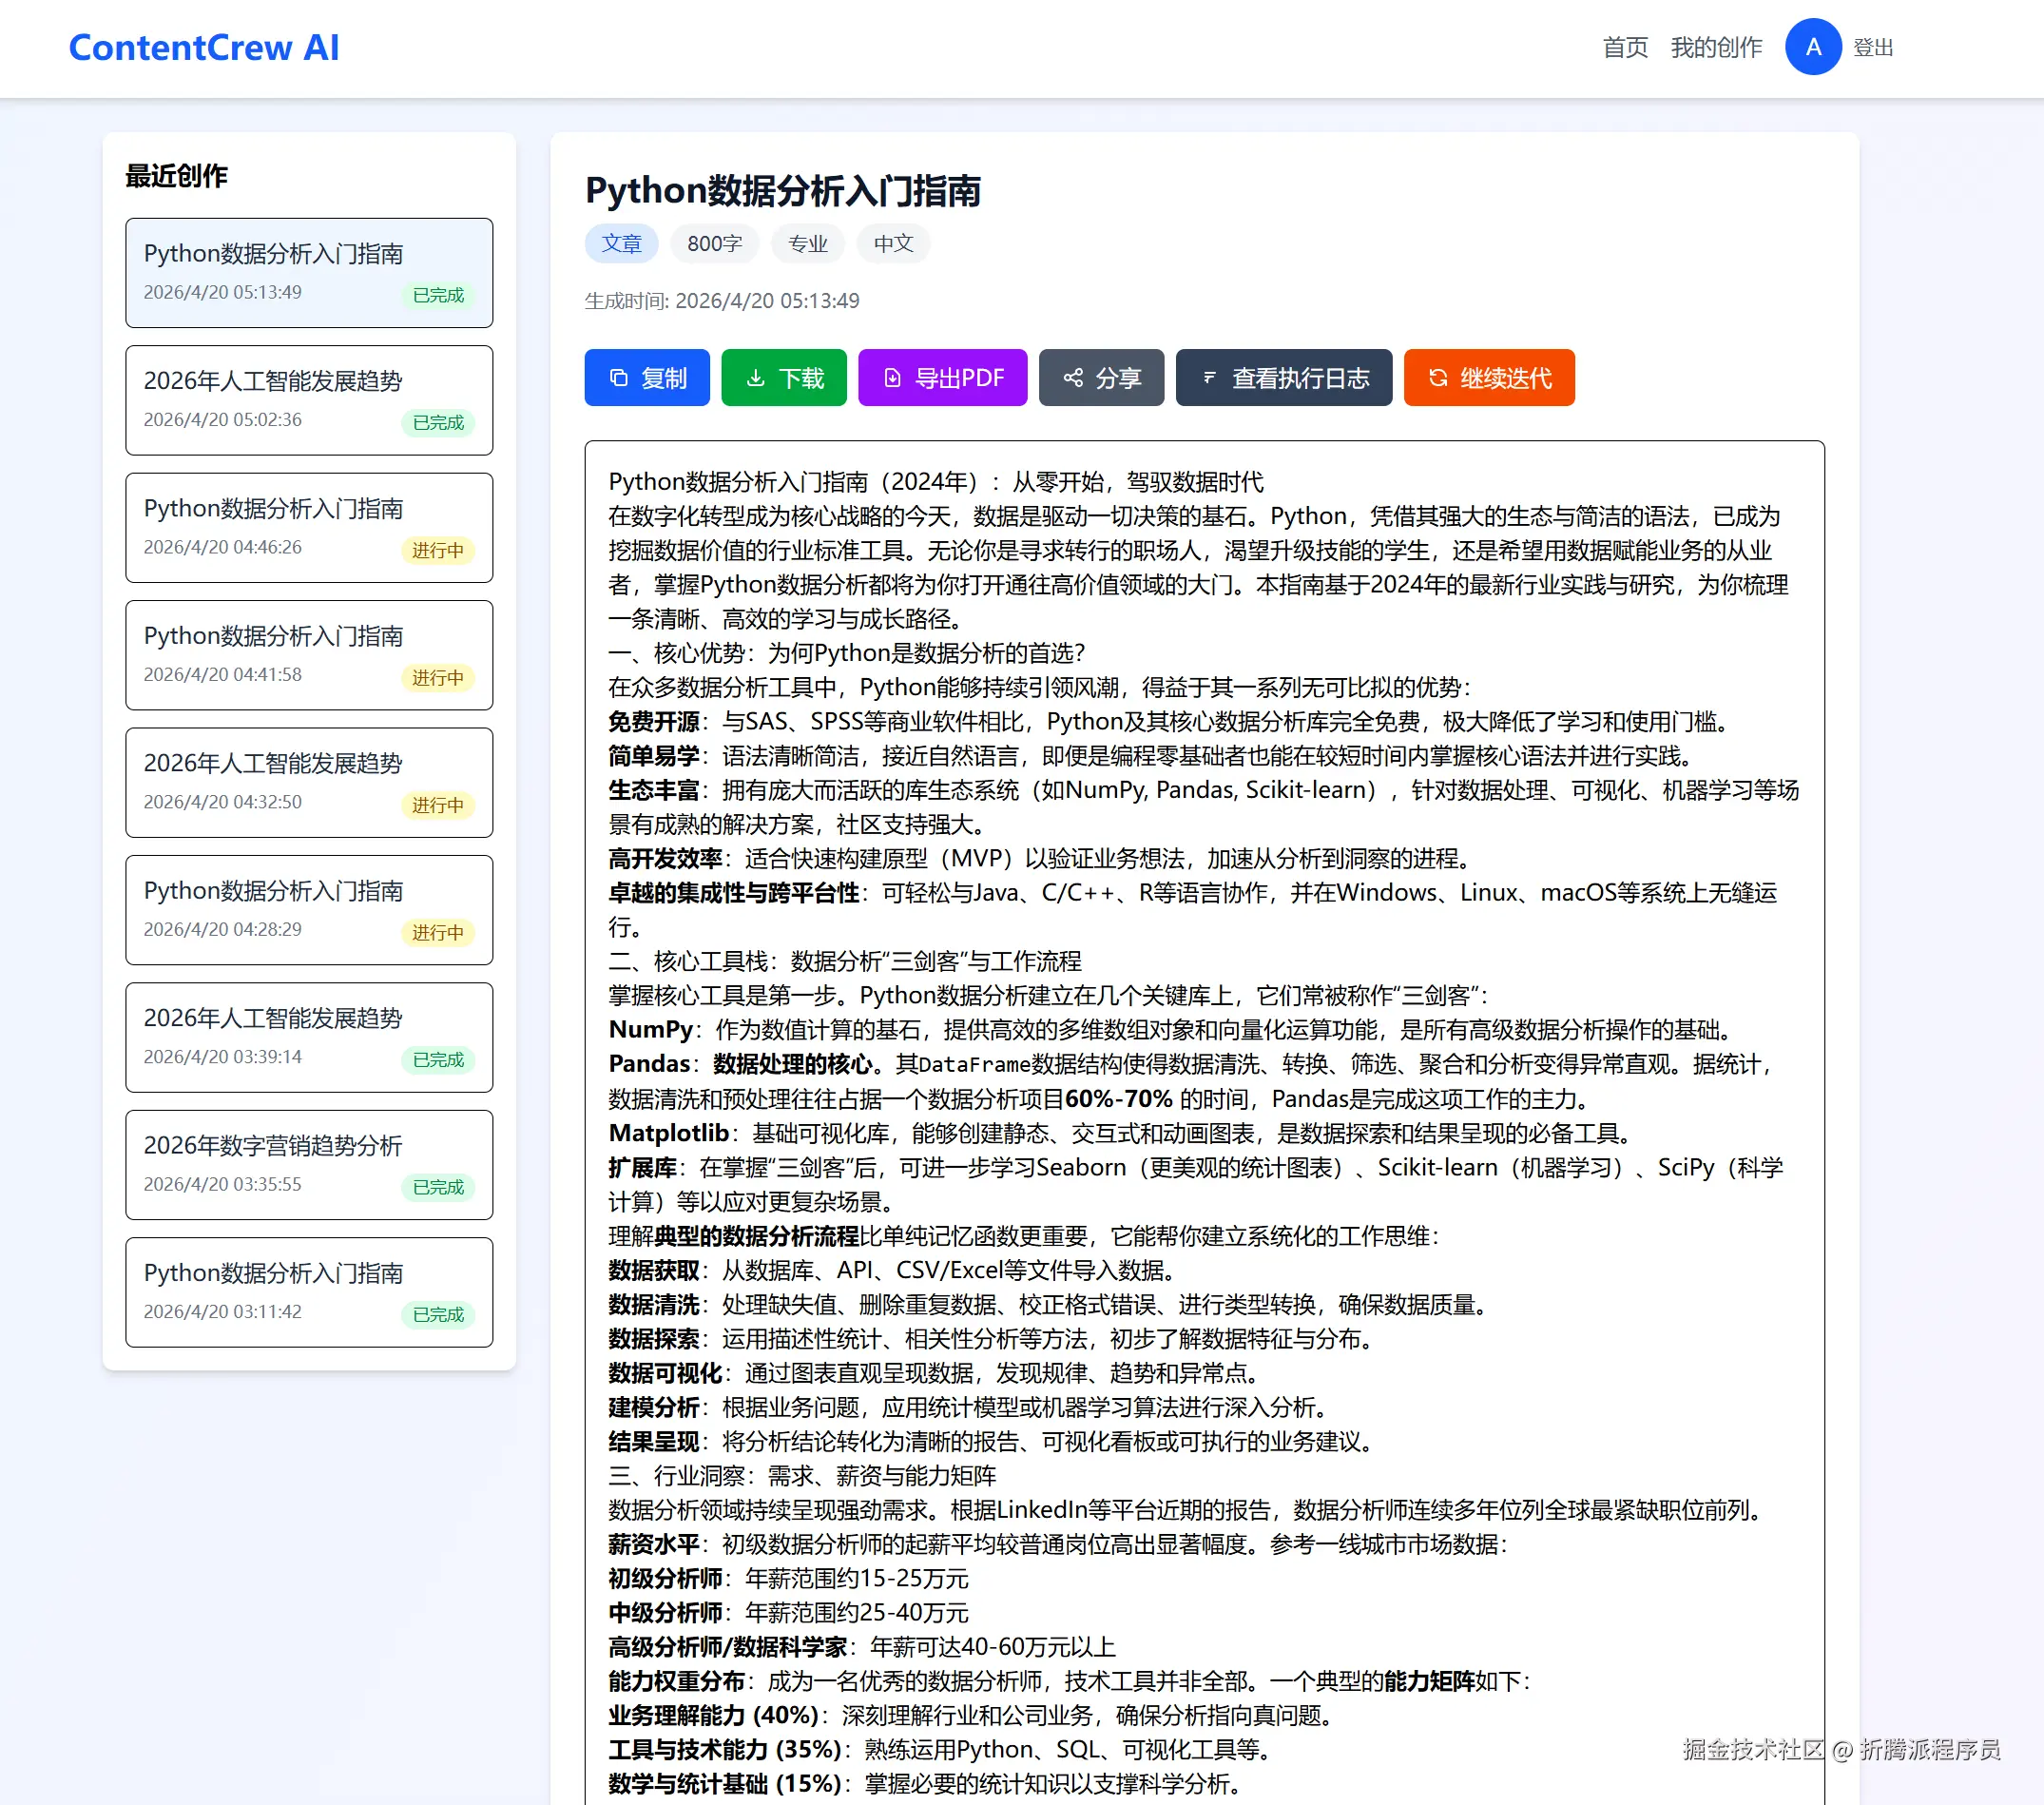Screen dimensions: 2044x1805
Task: Select the 中文 tag badge
Action: click(893, 243)
